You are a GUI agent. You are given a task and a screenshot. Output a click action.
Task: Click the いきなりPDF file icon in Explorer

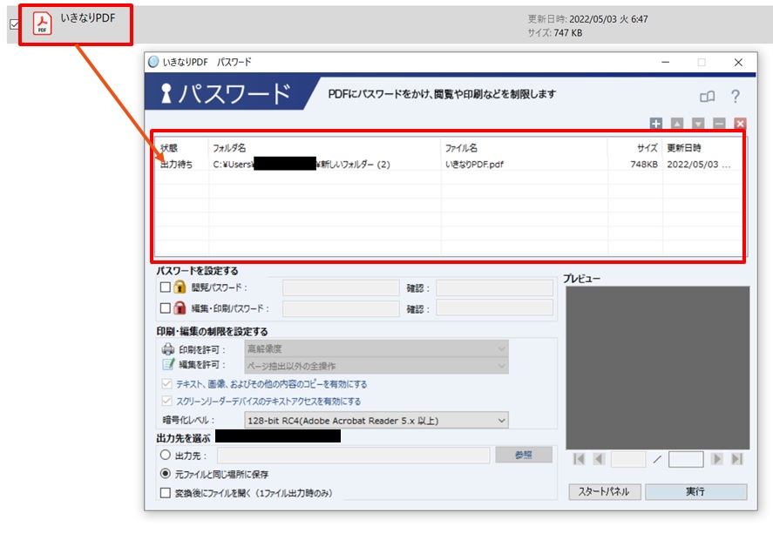click(43, 24)
